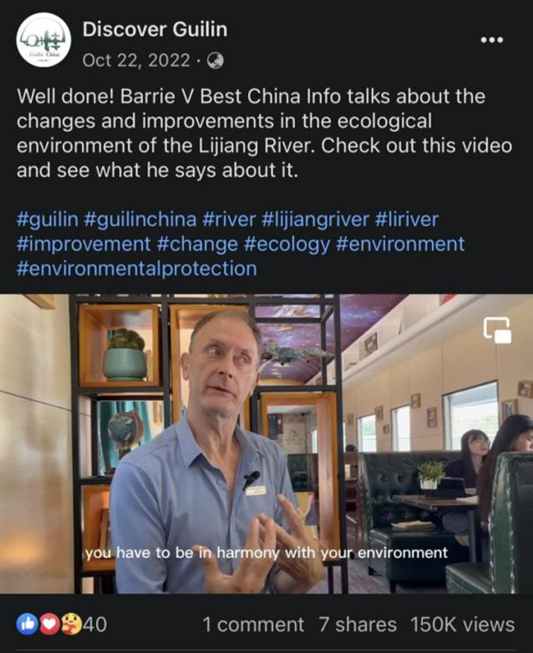
Task: Tap the picture-in-picture icon on video
Action: coord(497,330)
